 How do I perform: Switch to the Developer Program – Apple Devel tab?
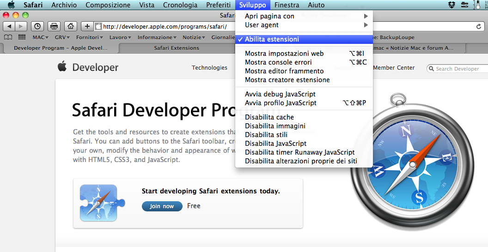pos(61,48)
